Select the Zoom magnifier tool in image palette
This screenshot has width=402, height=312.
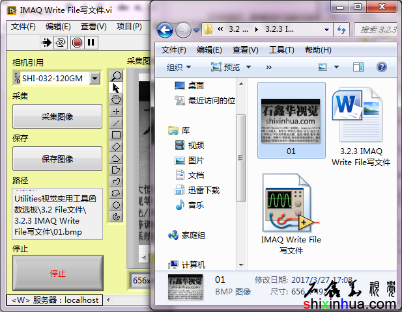[x=117, y=76]
